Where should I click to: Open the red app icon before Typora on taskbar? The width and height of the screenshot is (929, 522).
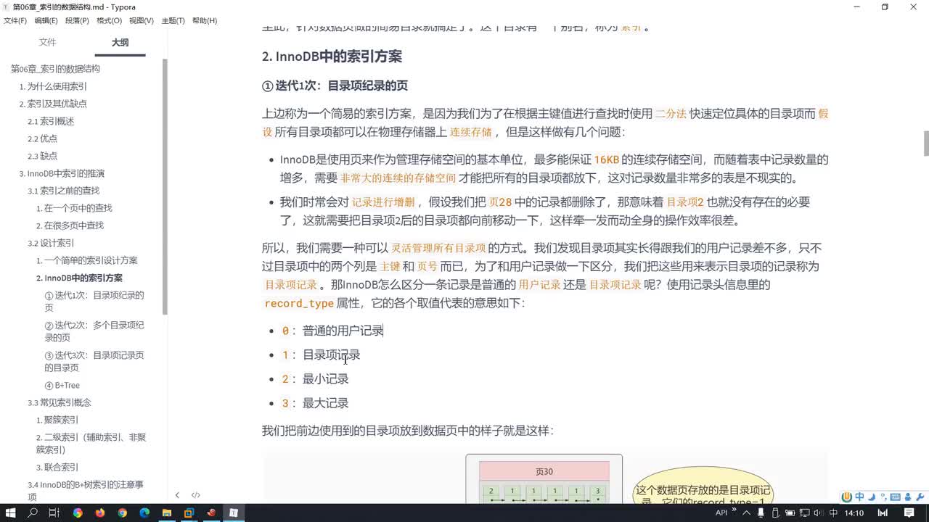211,513
